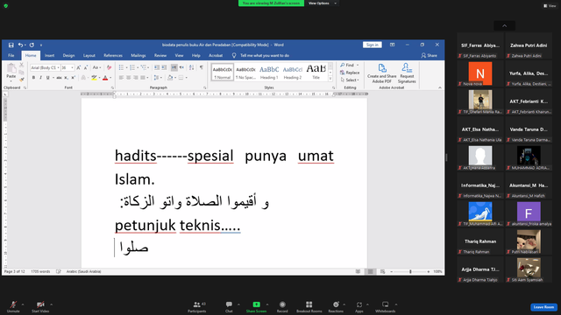Click the text highlight color button
The height and width of the screenshot is (315, 561).
pos(94,78)
